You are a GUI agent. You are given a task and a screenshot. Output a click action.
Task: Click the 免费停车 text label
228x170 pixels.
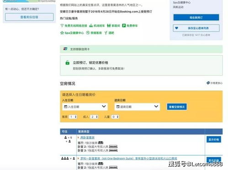click(x=132, y=26)
